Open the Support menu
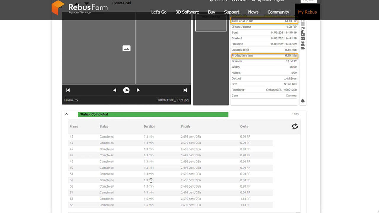The image size is (379, 213). (x=232, y=12)
